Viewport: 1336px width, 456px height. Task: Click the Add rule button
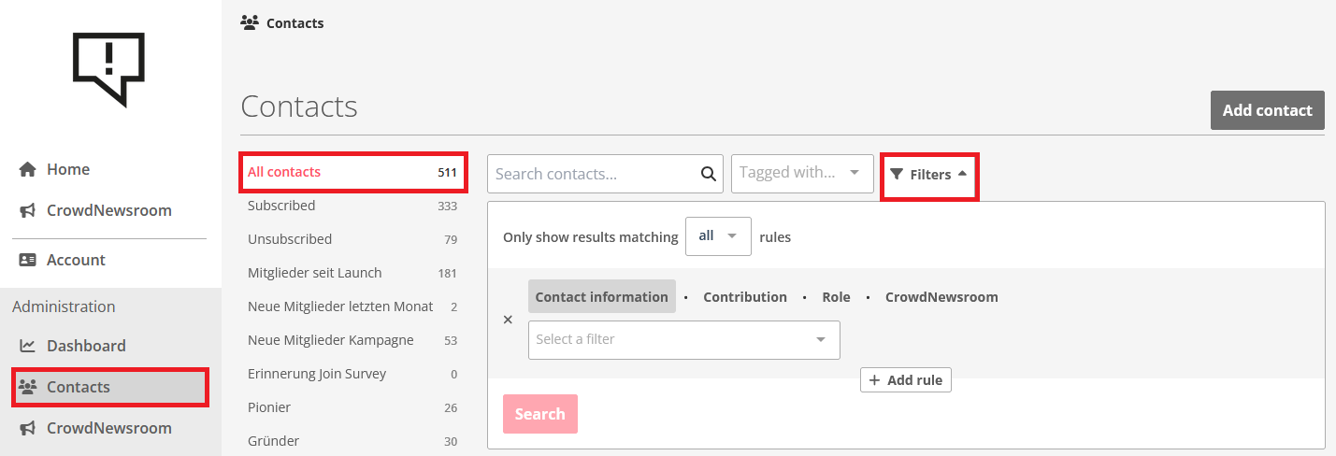click(905, 380)
